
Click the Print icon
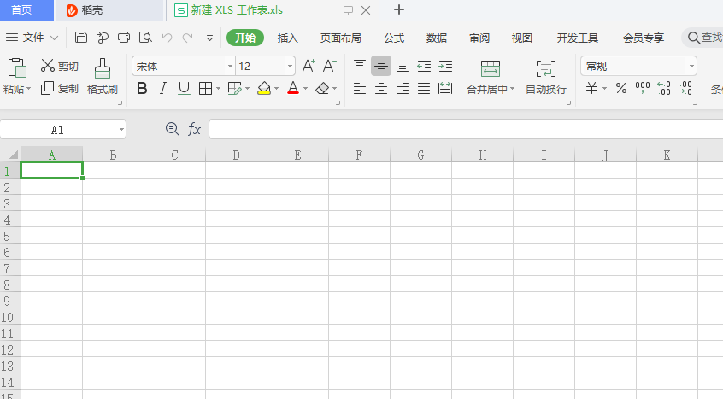coord(124,38)
